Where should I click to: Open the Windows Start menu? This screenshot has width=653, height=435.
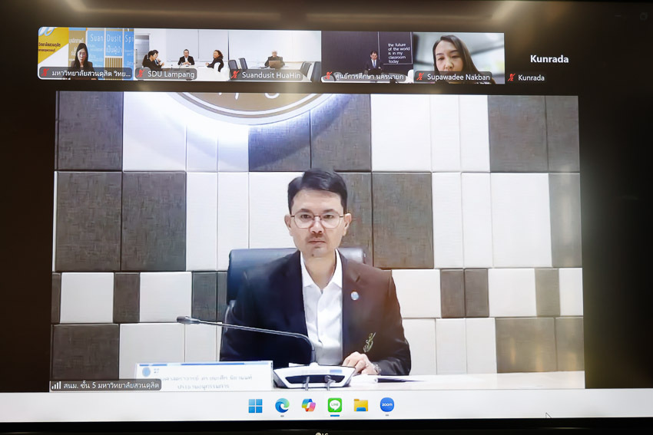(255, 406)
